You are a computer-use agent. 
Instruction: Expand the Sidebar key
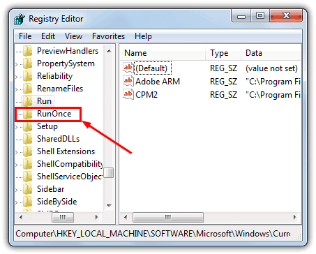pyautogui.click(x=17, y=190)
